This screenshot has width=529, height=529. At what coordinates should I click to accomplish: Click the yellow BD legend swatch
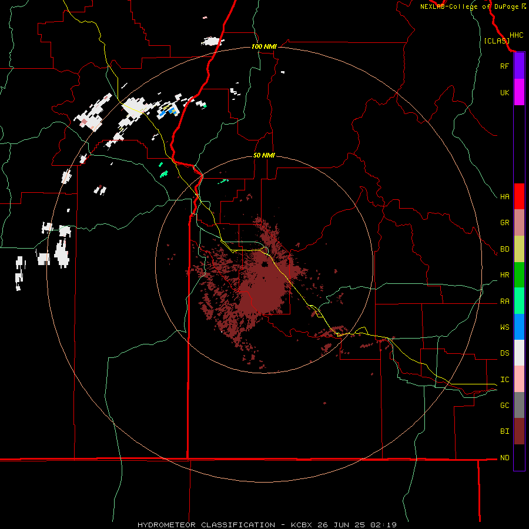tap(519, 249)
